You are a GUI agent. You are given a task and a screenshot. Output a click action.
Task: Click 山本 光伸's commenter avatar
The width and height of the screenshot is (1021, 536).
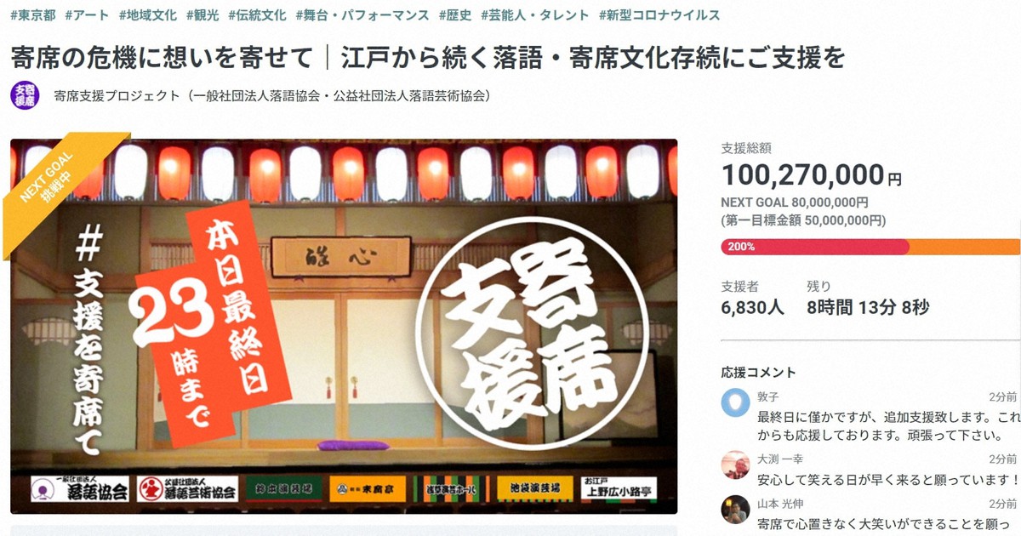point(735,509)
